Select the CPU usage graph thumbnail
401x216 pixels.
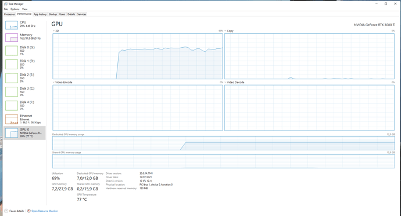(12, 25)
